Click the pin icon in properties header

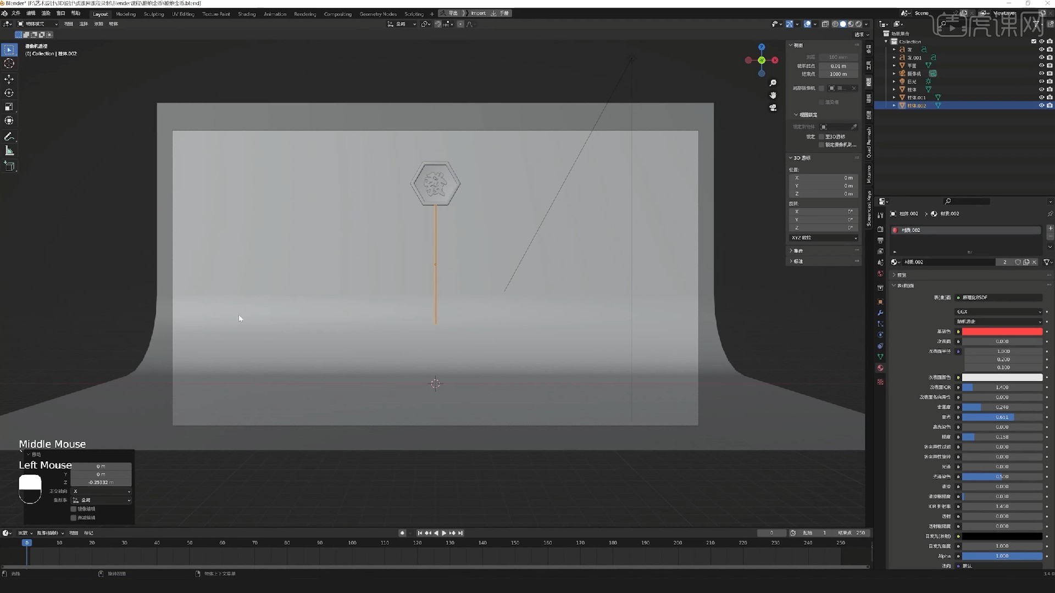[1050, 214]
